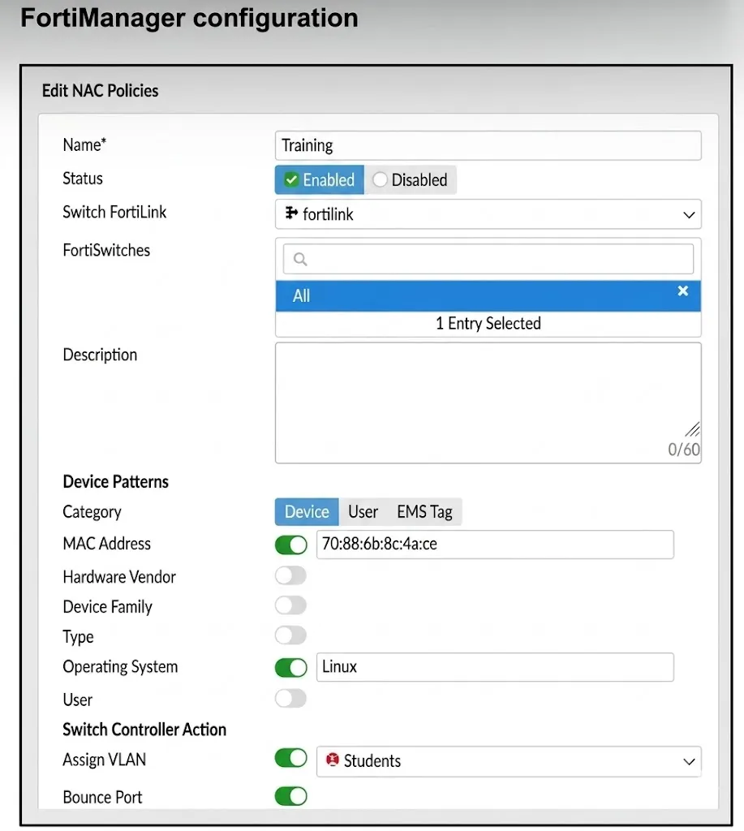
Task: Toggle the Assign VLAN switch
Action: click(291, 758)
